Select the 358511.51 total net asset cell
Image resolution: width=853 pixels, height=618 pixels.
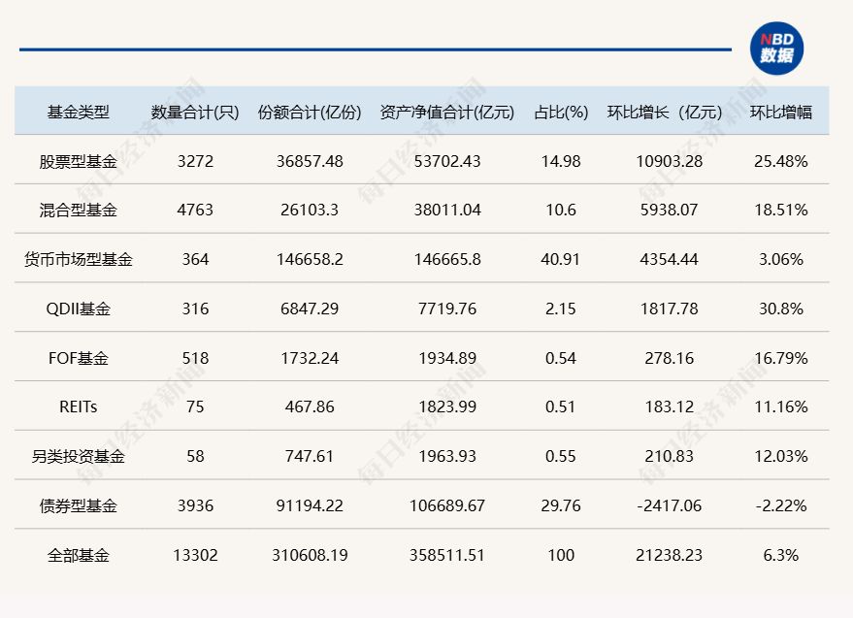click(x=446, y=555)
